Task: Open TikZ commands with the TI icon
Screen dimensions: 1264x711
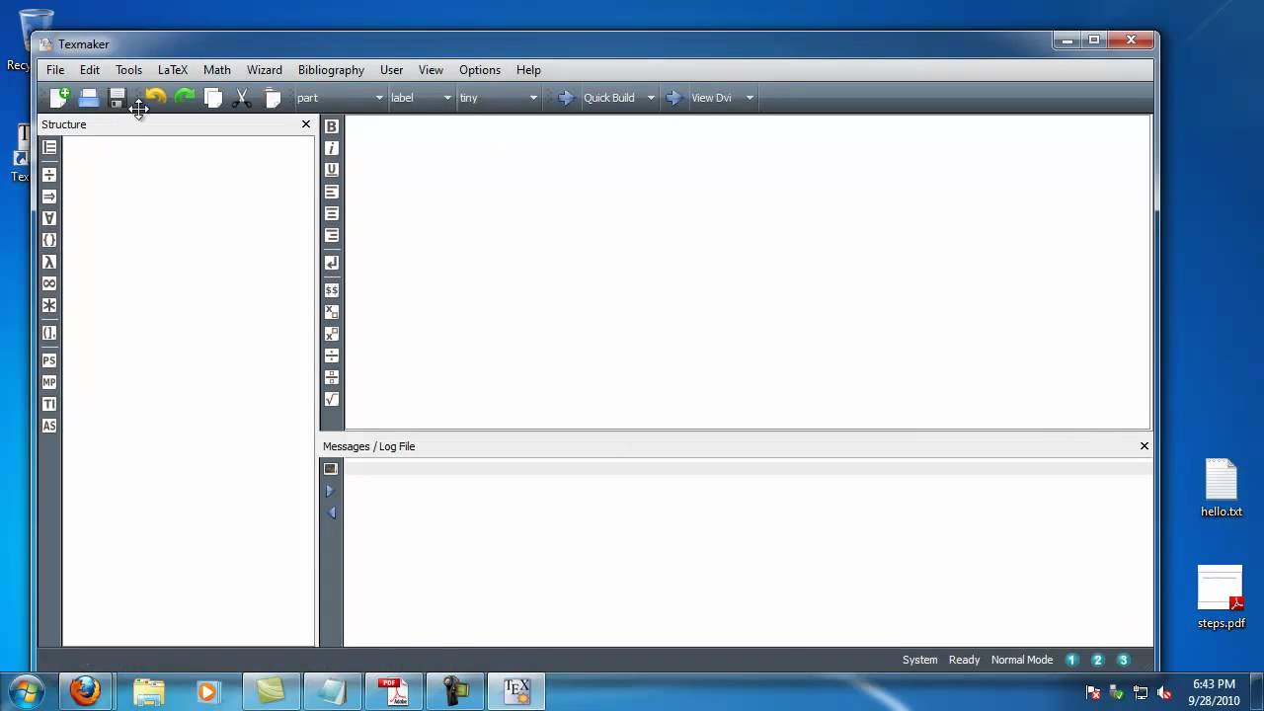Action: [x=49, y=404]
